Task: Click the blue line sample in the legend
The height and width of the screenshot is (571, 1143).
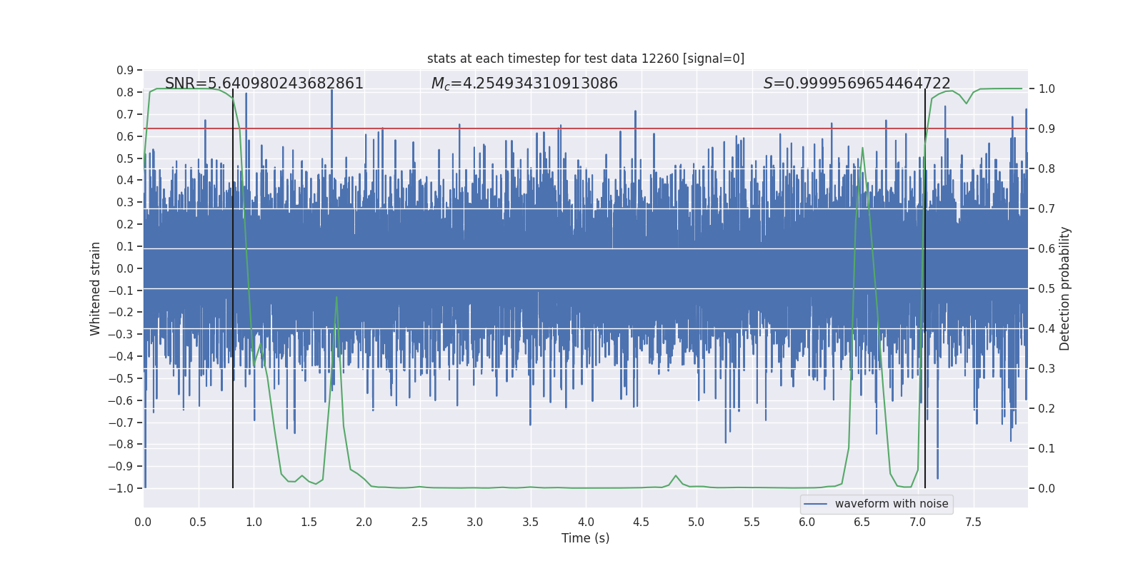Action: (x=816, y=504)
